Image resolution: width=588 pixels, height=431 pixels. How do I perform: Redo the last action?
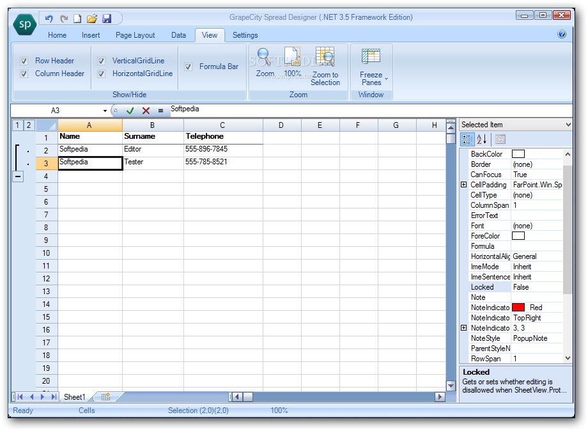pyautogui.click(x=64, y=19)
